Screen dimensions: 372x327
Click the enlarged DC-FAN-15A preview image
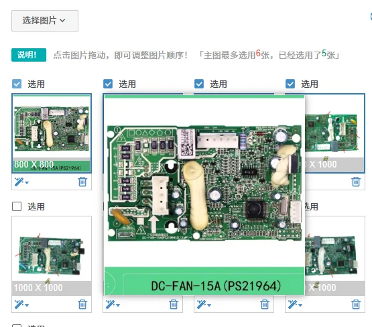click(x=204, y=195)
